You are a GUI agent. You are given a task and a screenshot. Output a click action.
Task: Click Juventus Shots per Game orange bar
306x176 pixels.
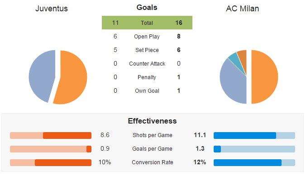pyautogui.click(x=51, y=135)
